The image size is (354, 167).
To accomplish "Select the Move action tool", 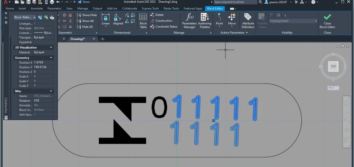I will pos(232,19).
